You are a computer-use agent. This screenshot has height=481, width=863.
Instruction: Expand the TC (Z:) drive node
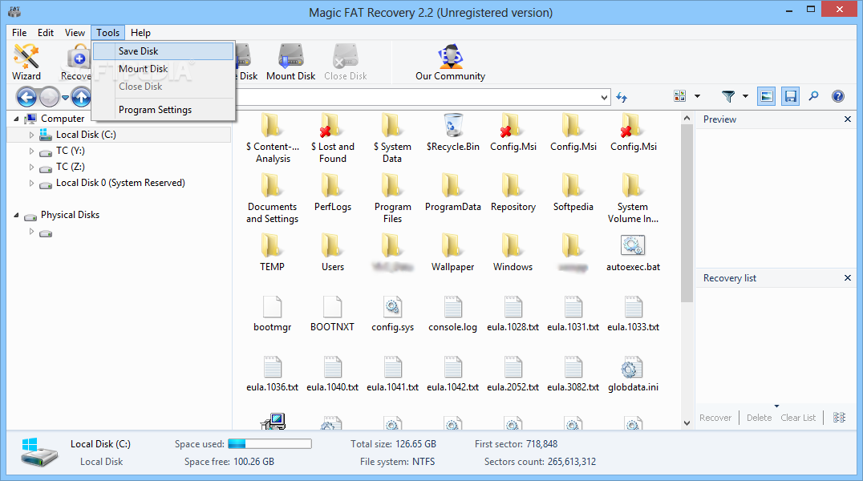pos(31,167)
